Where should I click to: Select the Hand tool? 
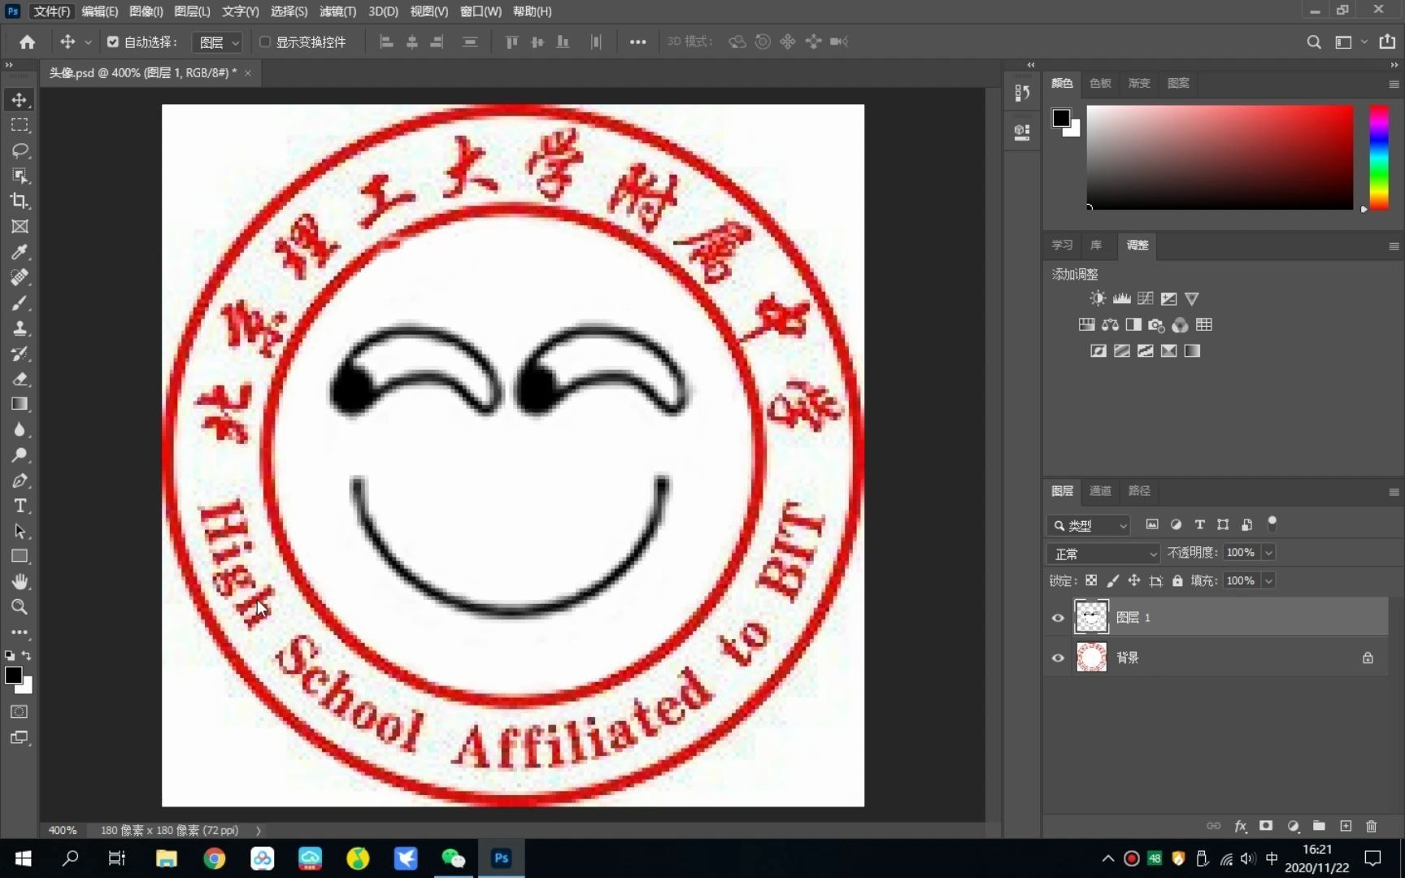click(x=20, y=582)
